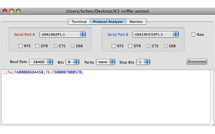Image resolution: width=215 pixels, height=134 pixels.
Task: Toggle RTS for Serial Port A
Action: click(x=21, y=46)
